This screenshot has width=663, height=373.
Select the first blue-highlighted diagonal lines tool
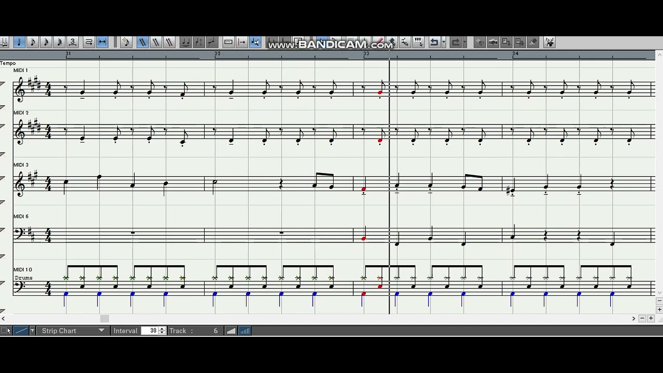pos(142,42)
